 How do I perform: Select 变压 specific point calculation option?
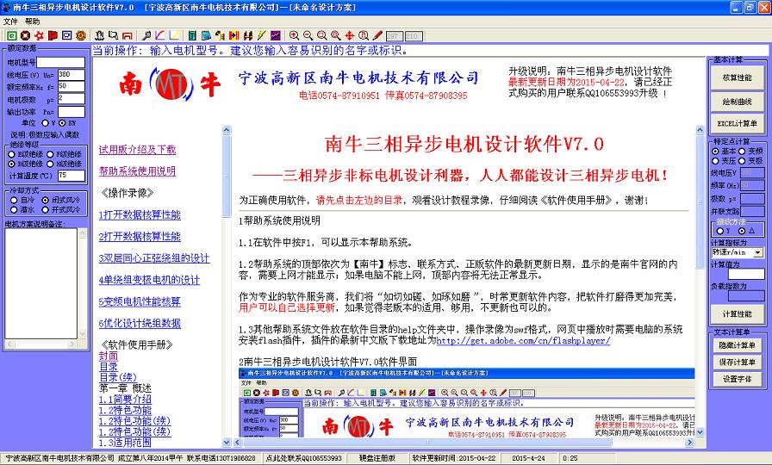click(715, 161)
